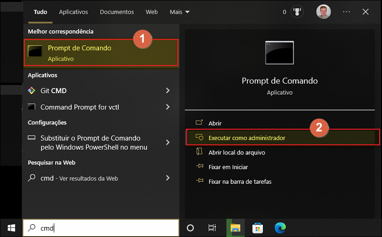Click the magnifier icon in the search box
The height and width of the screenshot is (237, 382).
[31, 228]
